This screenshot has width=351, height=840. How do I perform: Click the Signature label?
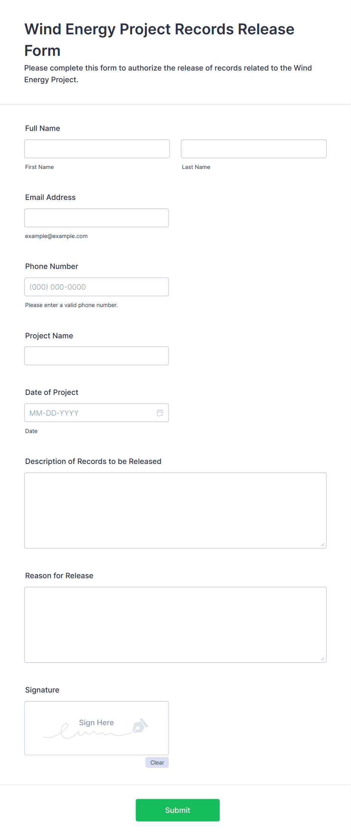[x=42, y=690]
